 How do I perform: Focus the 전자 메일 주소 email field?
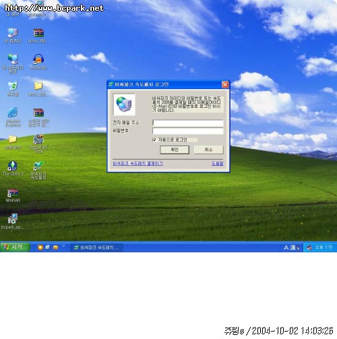pyautogui.click(x=188, y=123)
